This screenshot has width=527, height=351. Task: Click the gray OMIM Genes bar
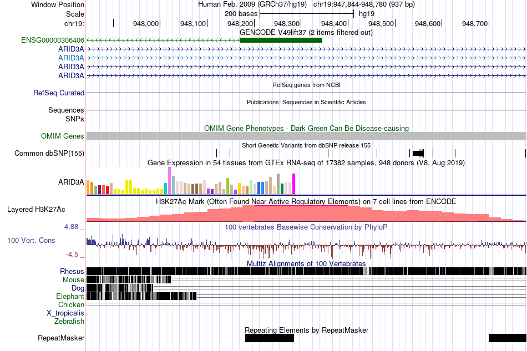pyautogui.click(x=306, y=136)
